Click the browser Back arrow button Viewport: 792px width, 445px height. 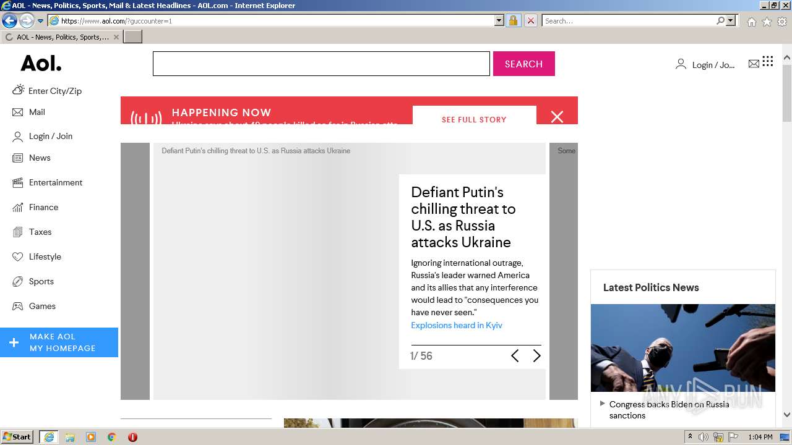click(9, 20)
